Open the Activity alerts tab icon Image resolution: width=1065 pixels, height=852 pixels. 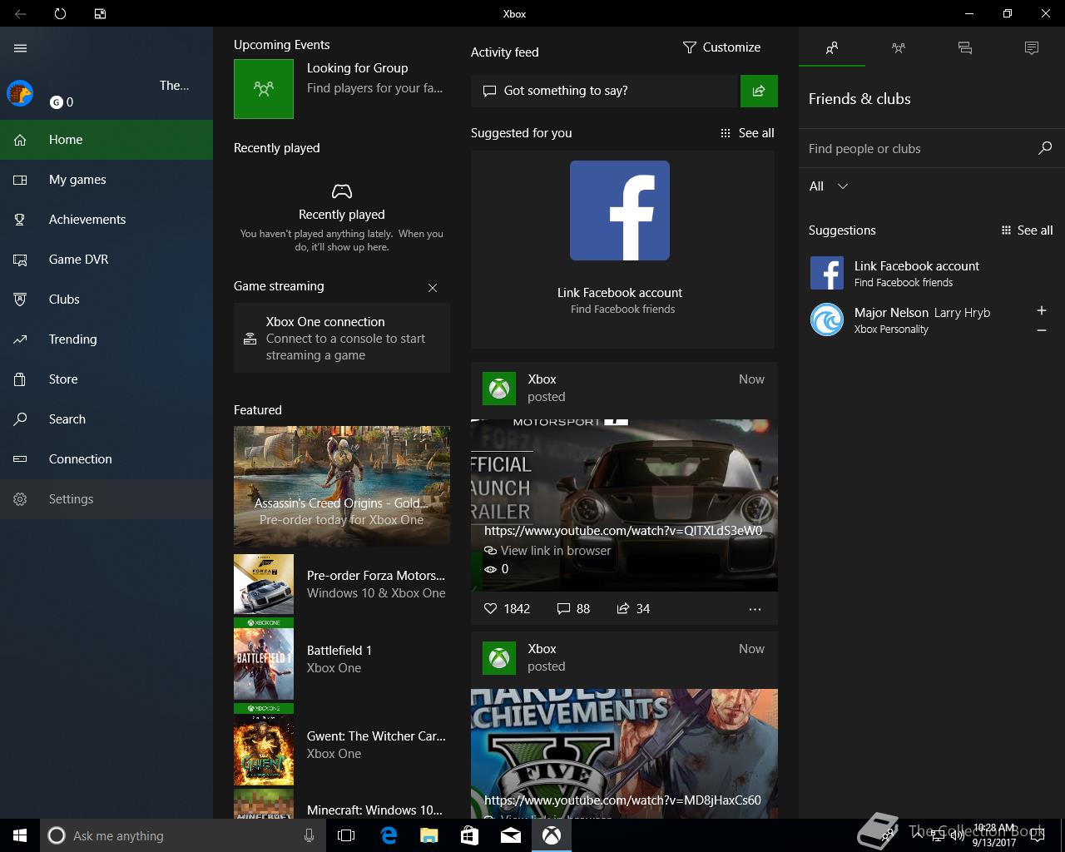[x=1032, y=48]
